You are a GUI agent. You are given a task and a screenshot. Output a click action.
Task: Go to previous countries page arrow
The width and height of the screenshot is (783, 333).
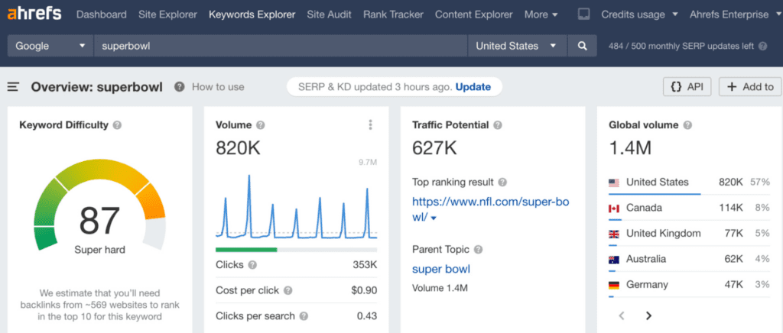click(622, 315)
